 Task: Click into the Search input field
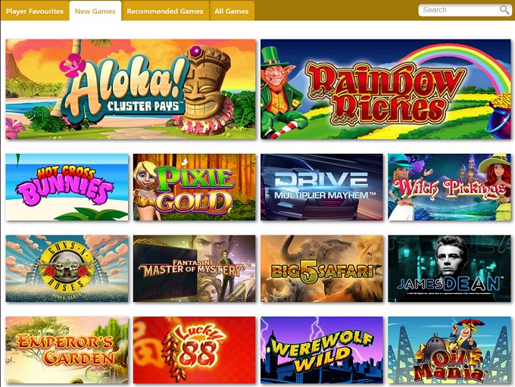[460, 10]
